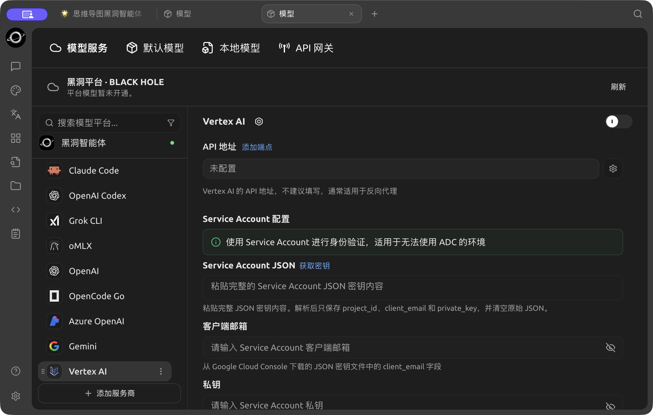Viewport: 653px width, 415px height.
Task: Open the code brackets icon in sidebar
Action: [16, 210]
